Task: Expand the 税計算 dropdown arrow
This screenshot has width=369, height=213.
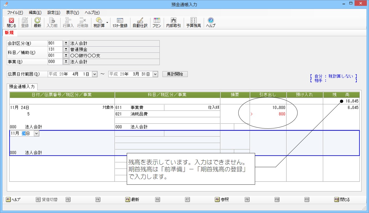Action: point(107,23)
